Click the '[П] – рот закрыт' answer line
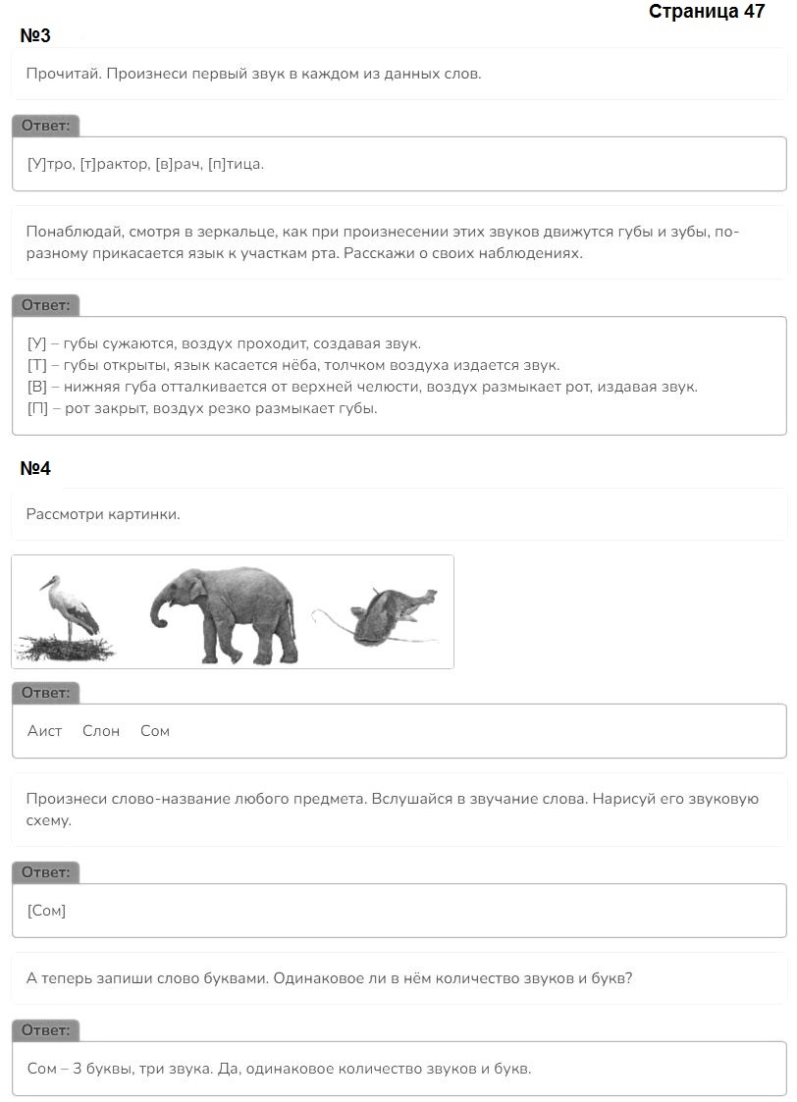Viewport: 797px width, 1102px height. [202, 408]
